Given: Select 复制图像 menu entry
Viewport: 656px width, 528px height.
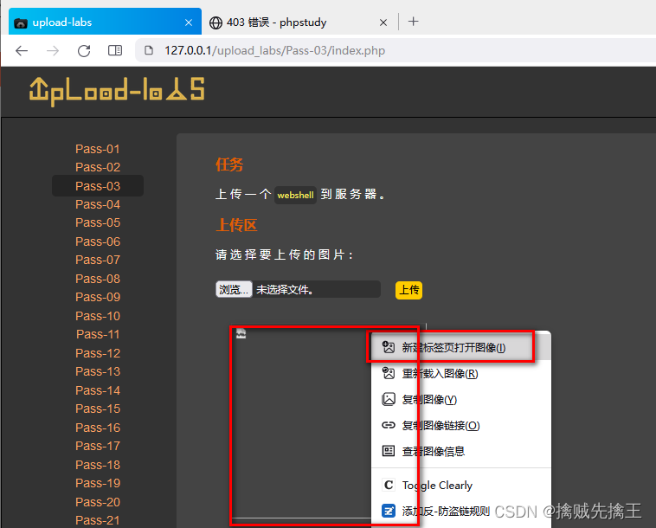Looking at the screenshot, I should [460, 399].
